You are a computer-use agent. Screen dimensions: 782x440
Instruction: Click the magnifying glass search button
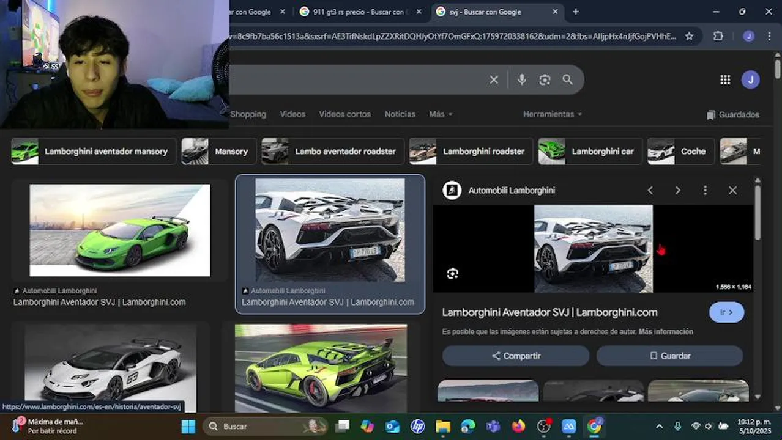567,79
